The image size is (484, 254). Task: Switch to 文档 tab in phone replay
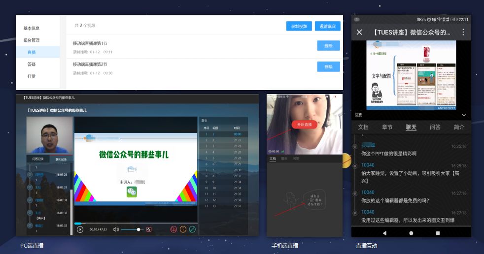(363, 127)
